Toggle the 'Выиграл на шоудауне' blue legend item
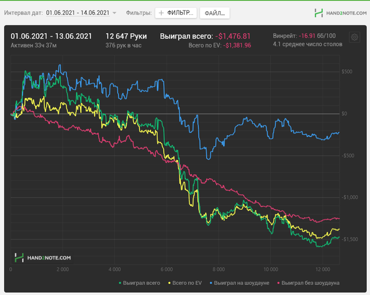The width and height of the screenshot is (370, 295). click(239, 283)
